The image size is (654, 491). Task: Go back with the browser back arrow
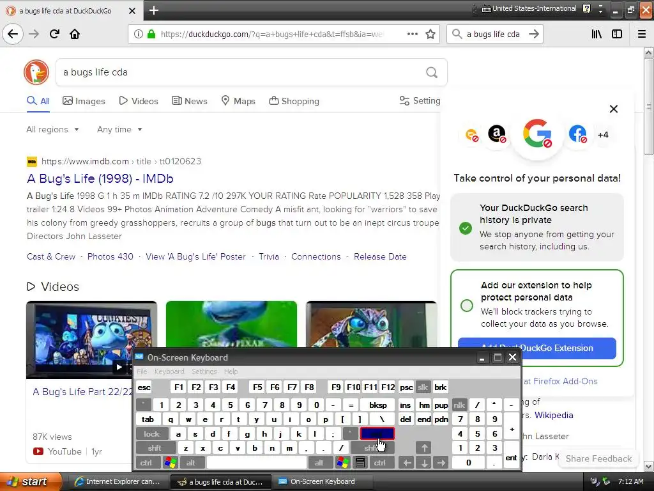pos(13,34)
